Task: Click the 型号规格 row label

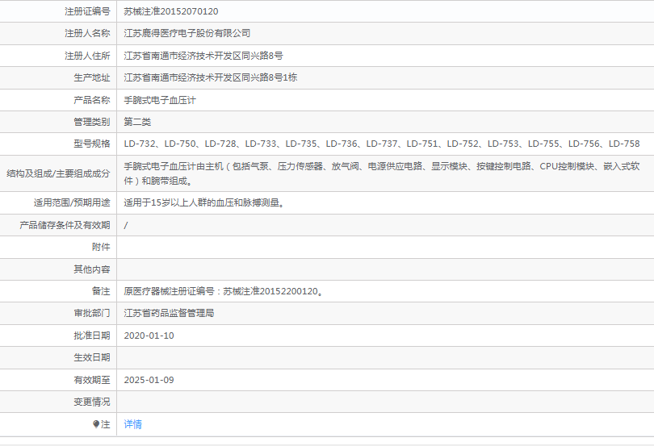Action: pos(91,144)
